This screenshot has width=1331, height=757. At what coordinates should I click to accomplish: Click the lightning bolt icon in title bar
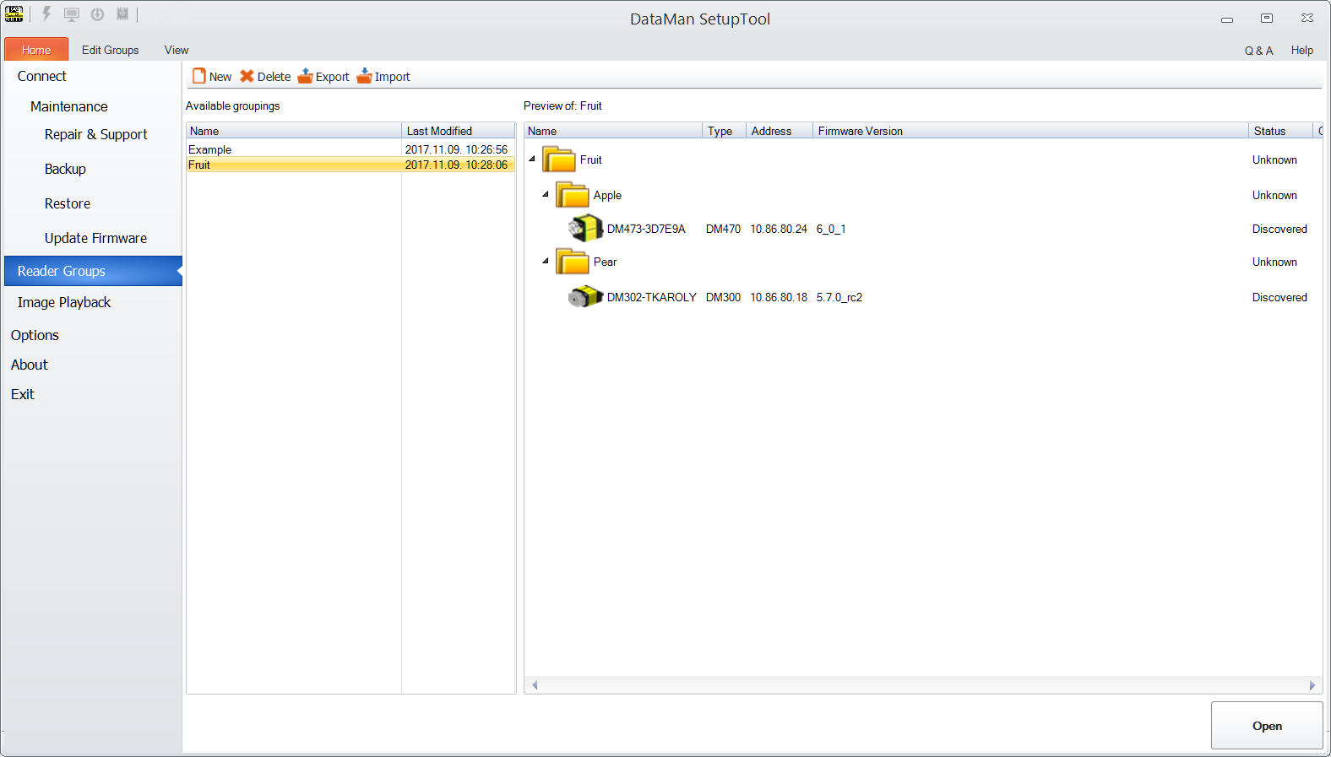(x=46, y=14)
